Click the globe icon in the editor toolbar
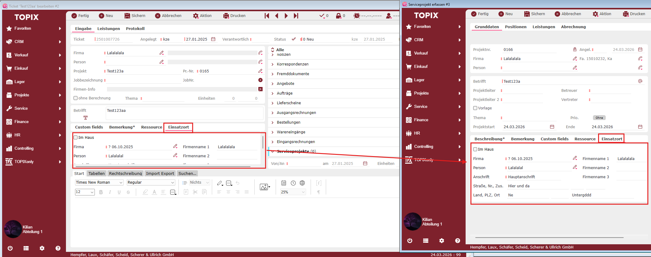 coord(302,183)
